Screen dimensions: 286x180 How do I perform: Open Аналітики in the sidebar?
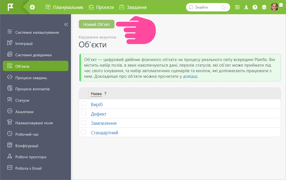25,112
